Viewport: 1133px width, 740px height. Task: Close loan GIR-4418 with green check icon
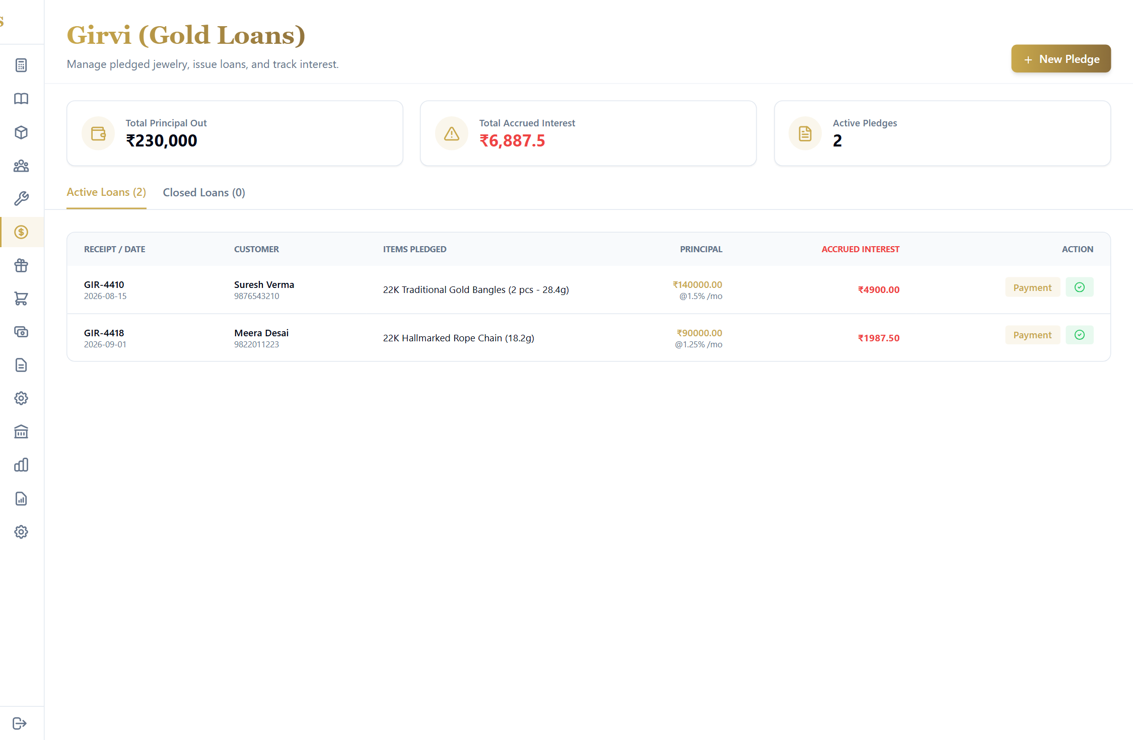pos(1079,335)
